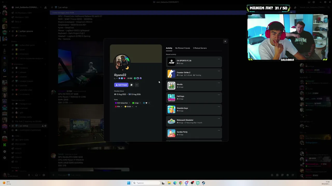Image resolution: width=332 pixels, height=186 pixels.
Task: Open Microsoft Edge from the taskbar
Action: (175, 183)
